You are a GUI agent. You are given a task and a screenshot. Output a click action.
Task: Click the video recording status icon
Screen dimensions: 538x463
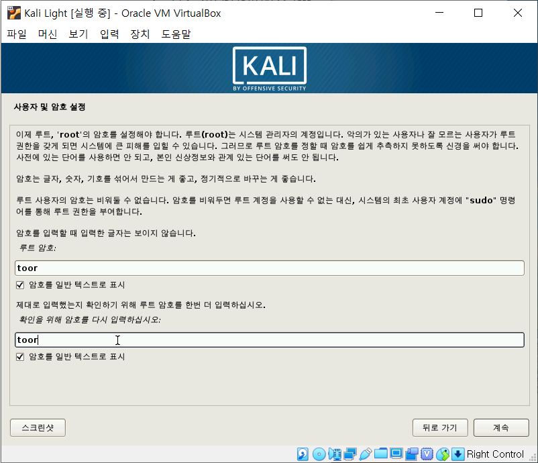point(412,454)
